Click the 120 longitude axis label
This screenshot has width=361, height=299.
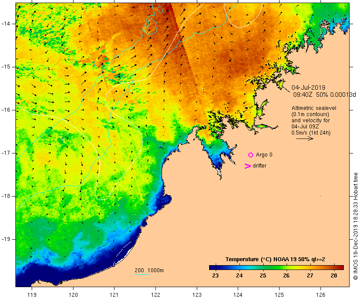[x=73, y=295]
